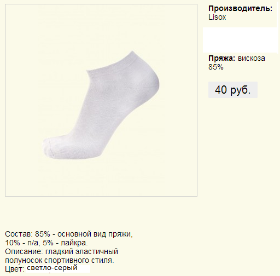Click the полуносок спортивного стиля line
Image resolution: width=280 pixels, height=276 pixels.
[60, 260]
